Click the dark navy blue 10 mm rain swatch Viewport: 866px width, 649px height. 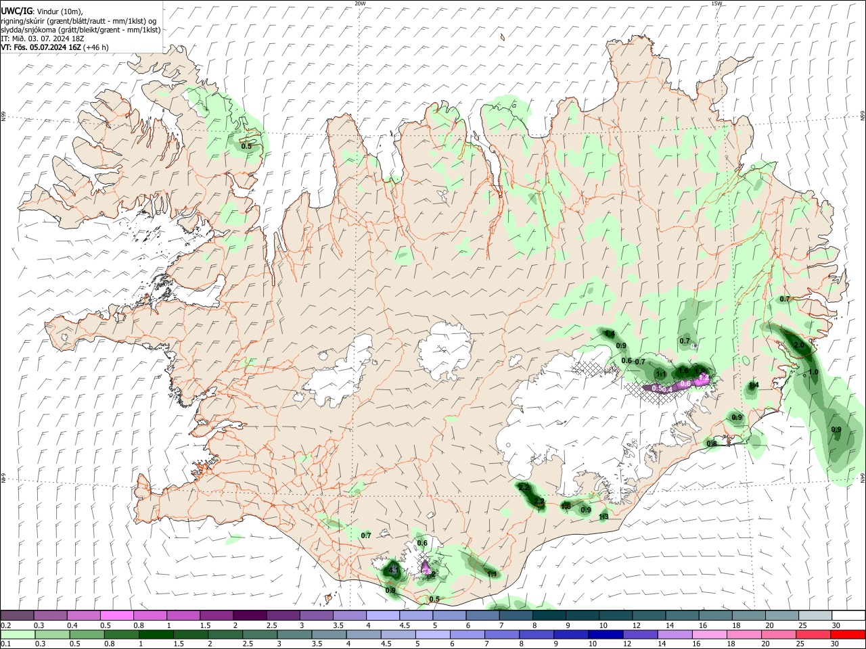tap(605, 635)
